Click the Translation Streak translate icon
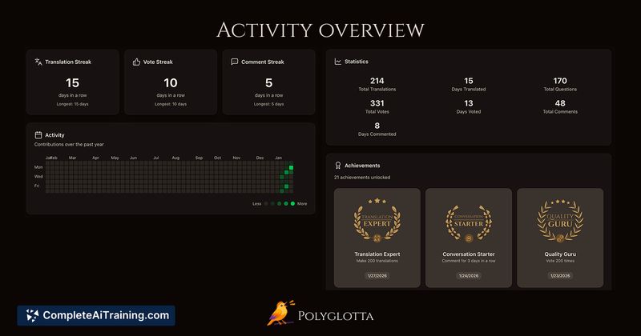The width and height of the screenshot is (641, 336). (38, 62)
